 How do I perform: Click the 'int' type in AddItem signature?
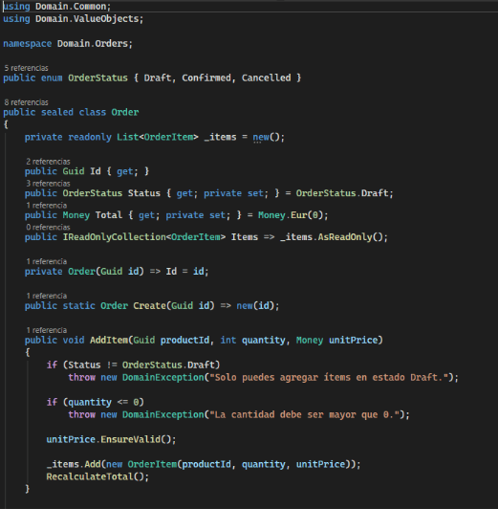click(x=228, y=341)
